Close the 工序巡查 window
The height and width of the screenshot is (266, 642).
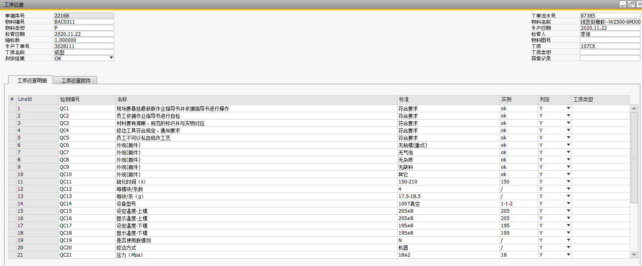[639, 4]
